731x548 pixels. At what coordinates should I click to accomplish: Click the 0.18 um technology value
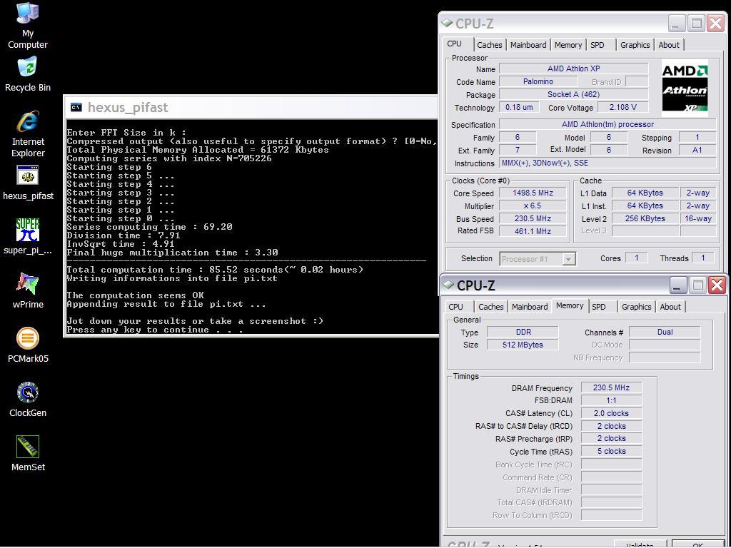tap(519, 107)
